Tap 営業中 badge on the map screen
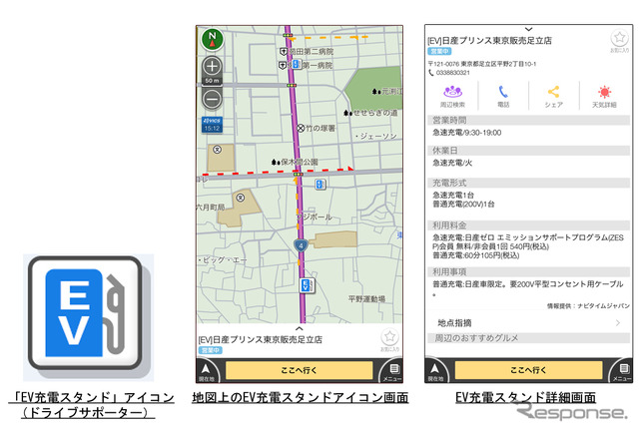Screen dimensions: 639x432 click(211, 350)
